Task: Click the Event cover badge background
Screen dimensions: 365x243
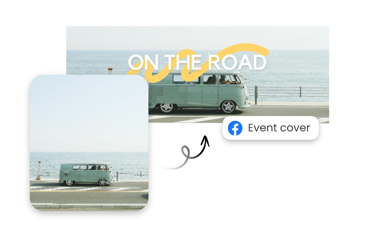Action: click(270, 128)
